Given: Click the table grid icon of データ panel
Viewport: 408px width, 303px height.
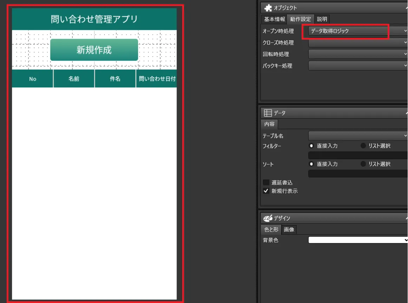Looking at the screenshot, I should pyautogui.click(x=268, y=113).
